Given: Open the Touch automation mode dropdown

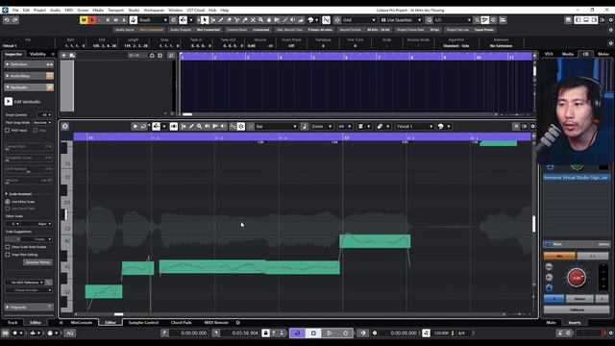Looking at the screenshot, I should coord(153,20).
